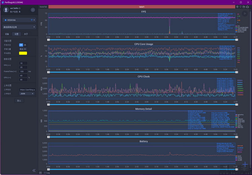The height and width of the screenshot is (175, 252).
Task: Click the FPS chart left range slider handle
Action: (x=48, y=40)
